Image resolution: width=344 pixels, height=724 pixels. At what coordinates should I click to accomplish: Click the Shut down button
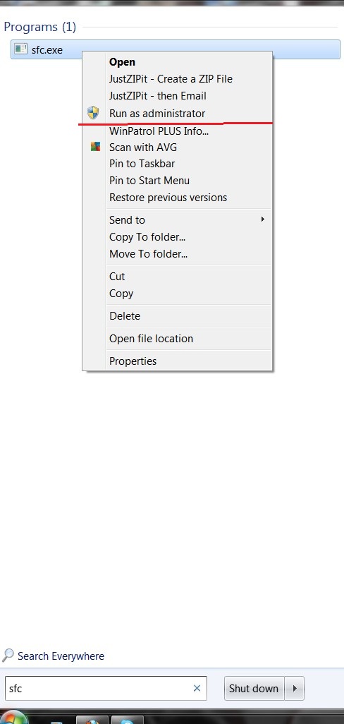coord(254,688)
